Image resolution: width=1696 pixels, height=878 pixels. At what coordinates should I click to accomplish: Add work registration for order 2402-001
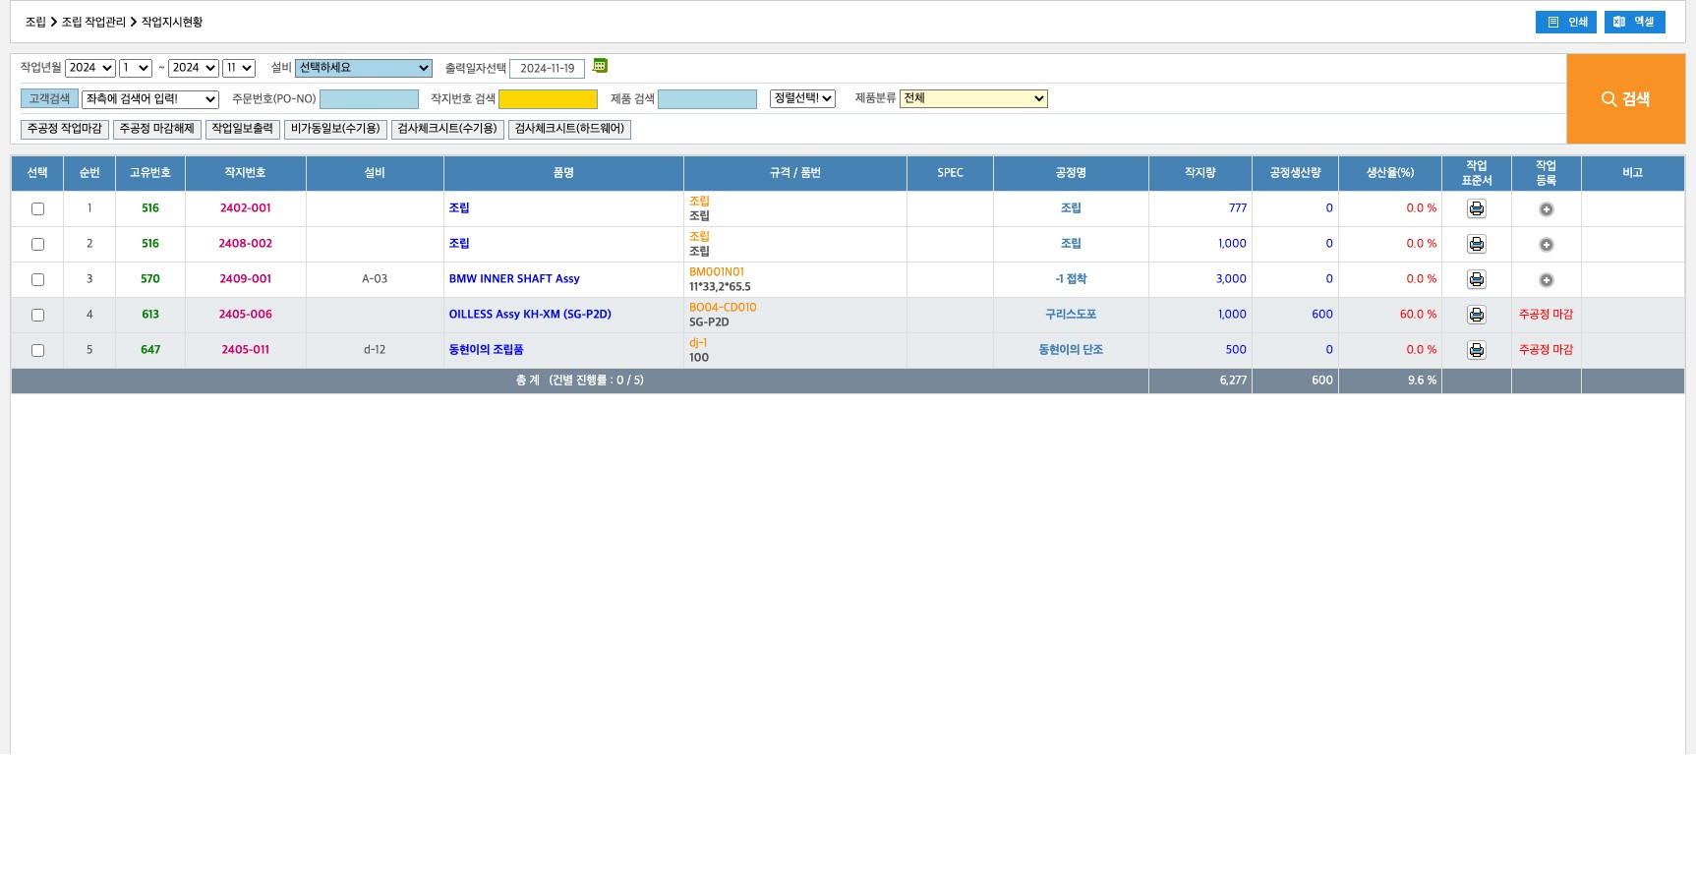(x=1546, y=209)
